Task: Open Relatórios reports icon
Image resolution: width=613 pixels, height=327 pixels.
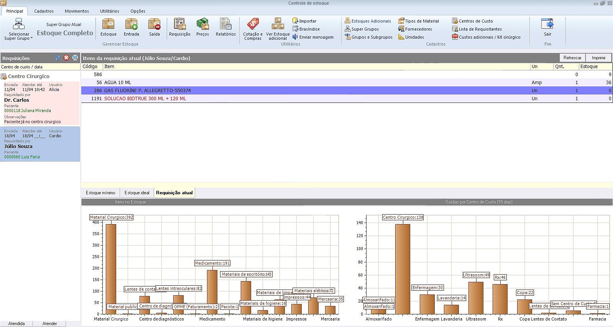Action: [226, 27]
